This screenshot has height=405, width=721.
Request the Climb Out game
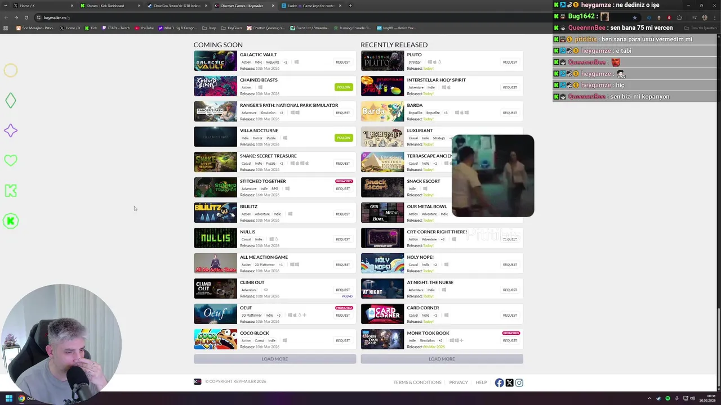(x=343, y=290)
